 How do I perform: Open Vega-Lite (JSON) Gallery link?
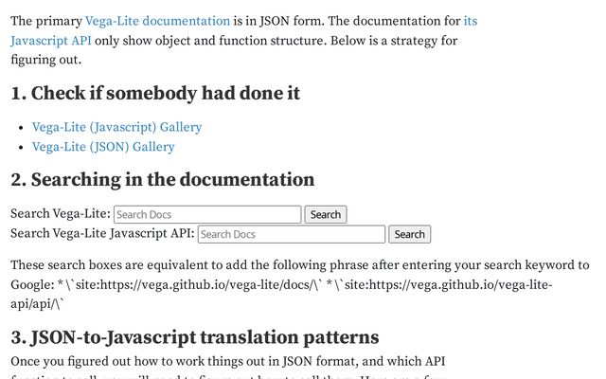[103, 147]
